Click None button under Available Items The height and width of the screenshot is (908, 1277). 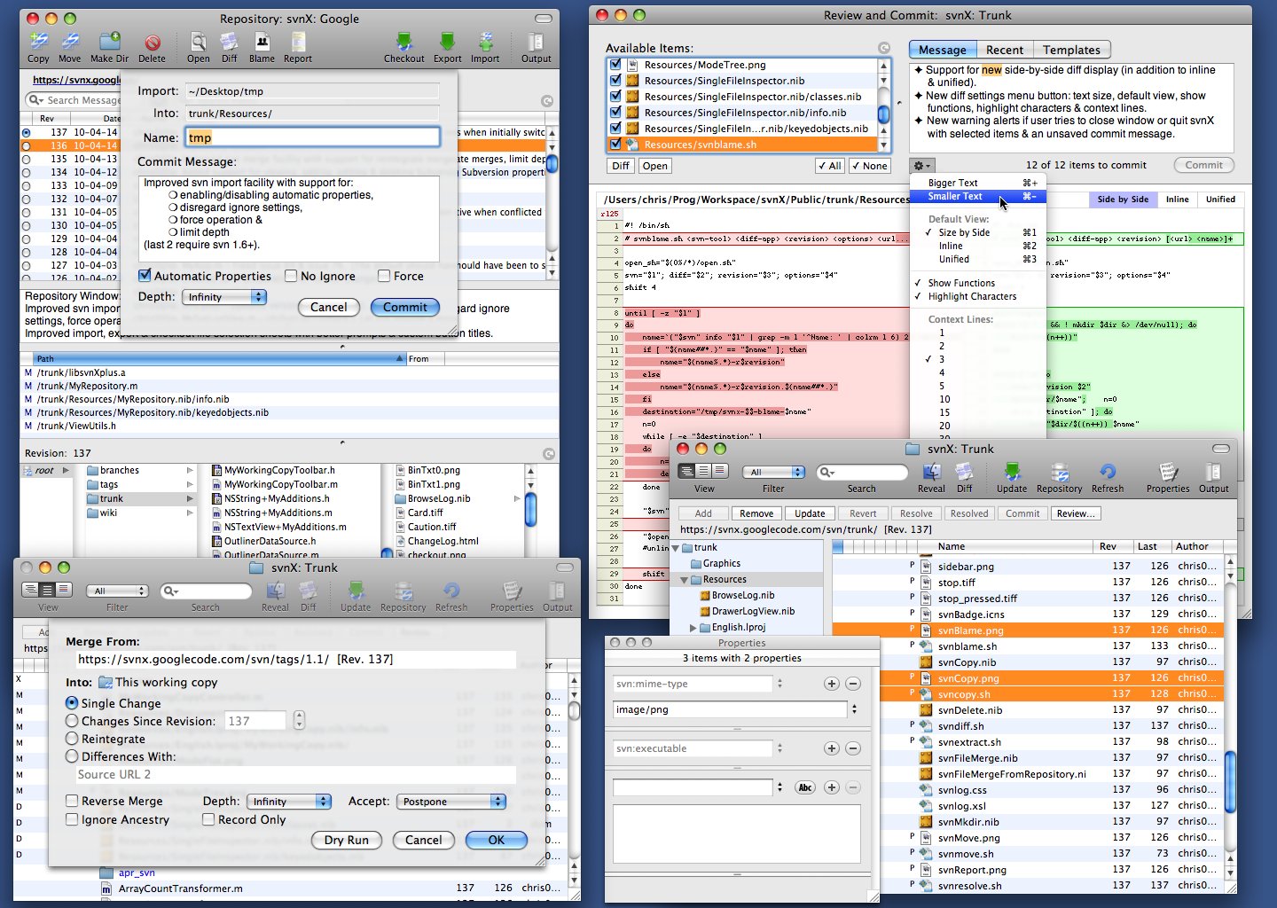[869, 166]
